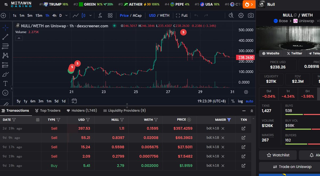
Task: Select the candlestick chart style icon
Action: point(83,15)
